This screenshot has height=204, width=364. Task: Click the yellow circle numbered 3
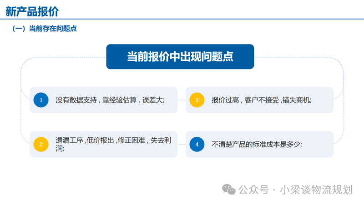[197, 100]
